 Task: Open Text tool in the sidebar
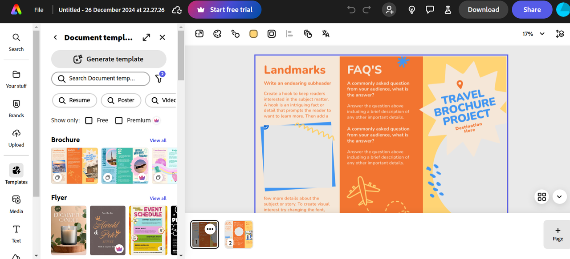(x=16, y=234)
